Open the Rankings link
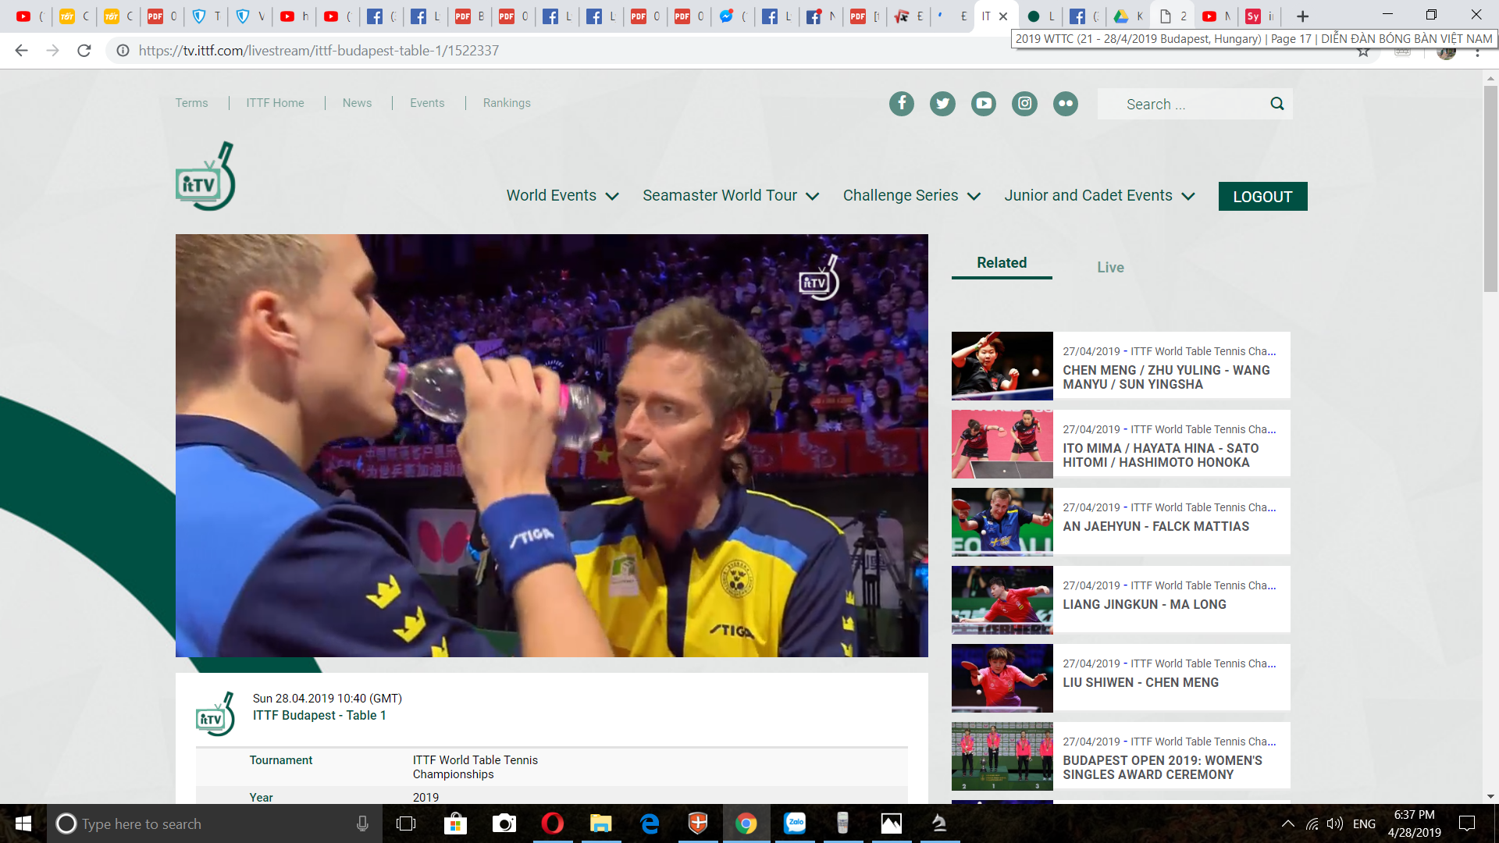The width and height of the screenshot is (1499, 843). pyautogui.click(x=507, y=103)
